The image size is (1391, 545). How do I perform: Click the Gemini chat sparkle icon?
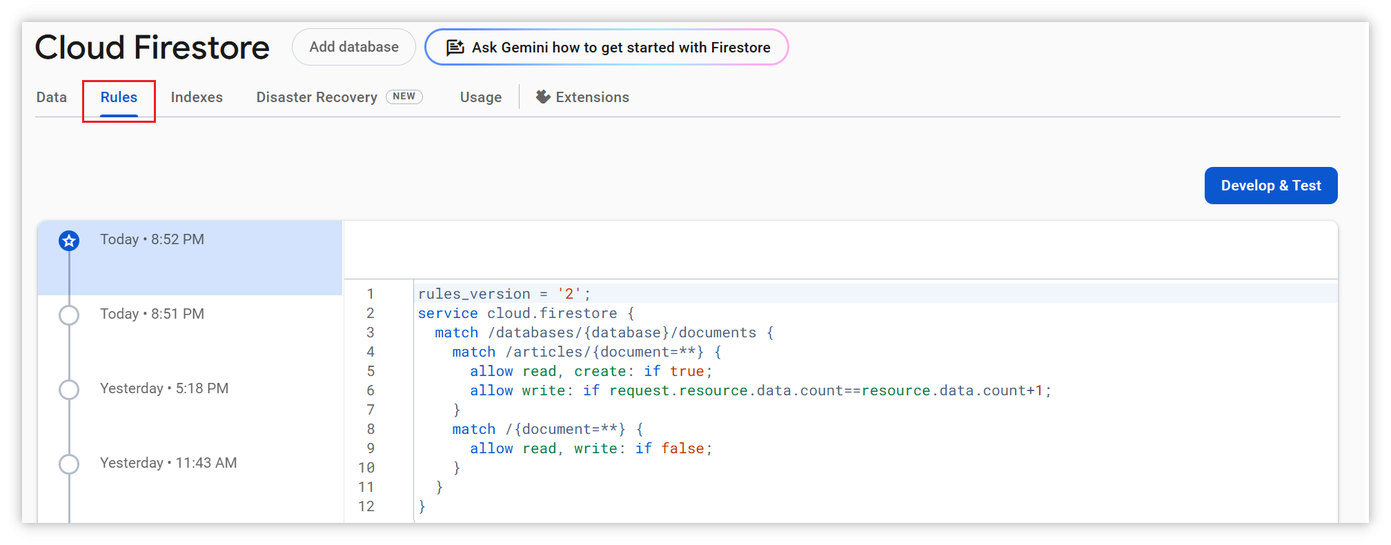pos(455,48)
